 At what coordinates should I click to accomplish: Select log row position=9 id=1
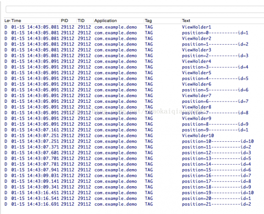tap(134, 130)
